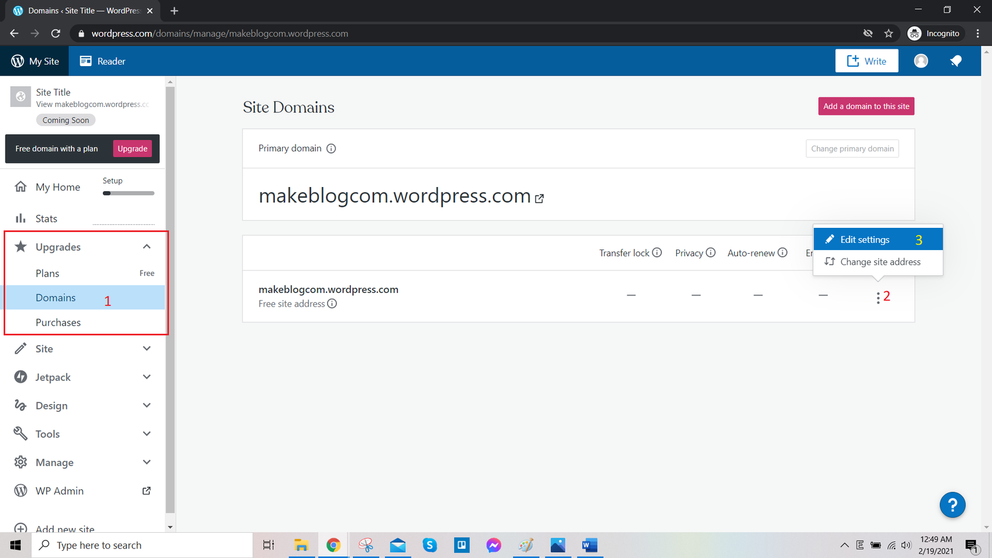992x558 pixels.
Task: Open My Site from the WordPress masterbar
Action: (35, 61)
